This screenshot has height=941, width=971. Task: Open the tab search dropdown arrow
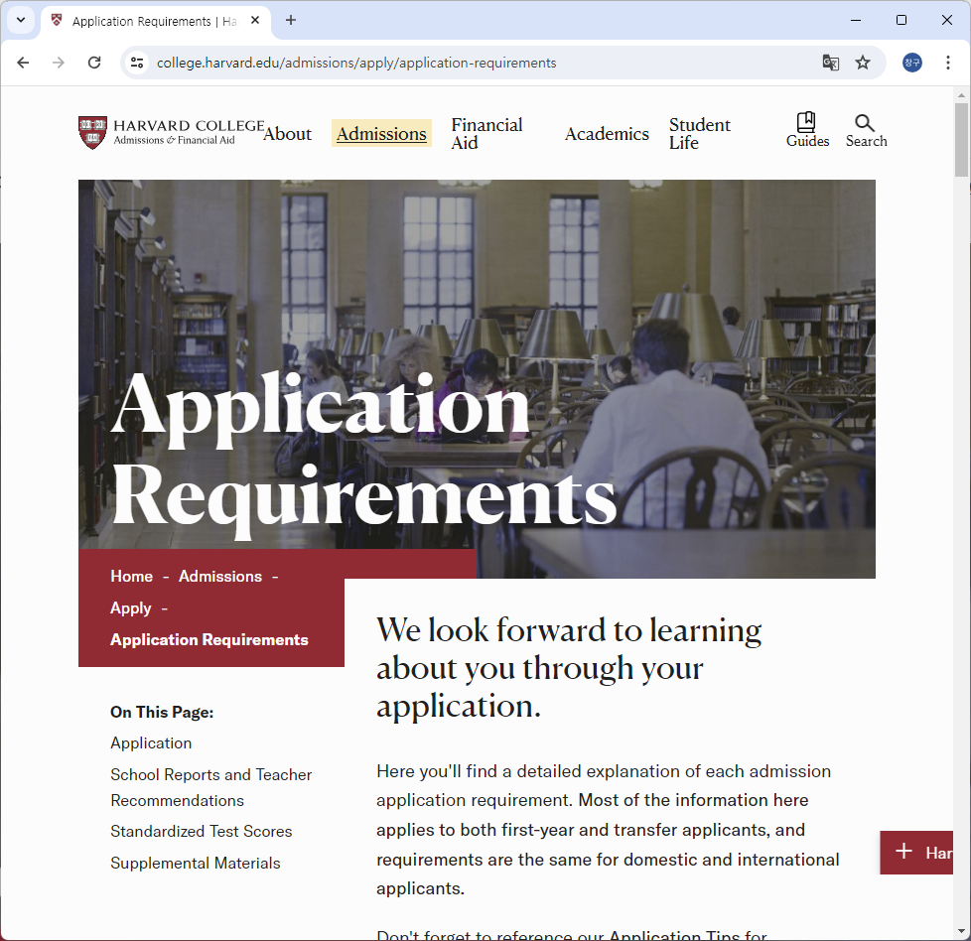point(21,20)
